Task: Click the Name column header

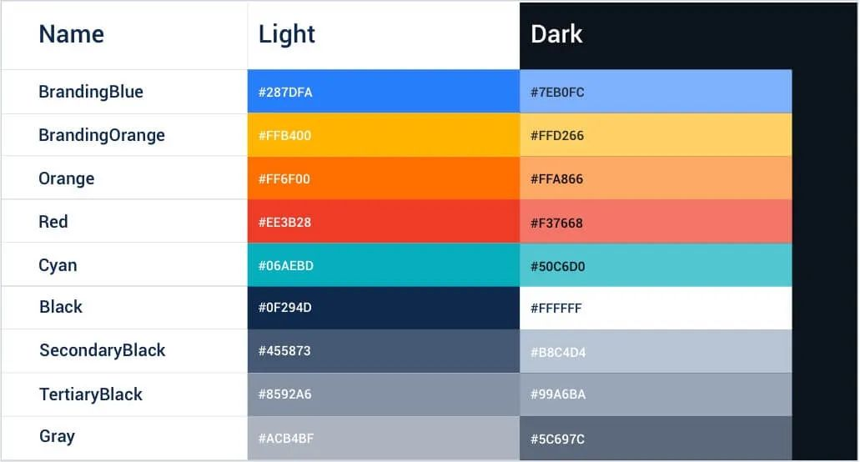Action: pyautogui.click(x=72, y=34)
